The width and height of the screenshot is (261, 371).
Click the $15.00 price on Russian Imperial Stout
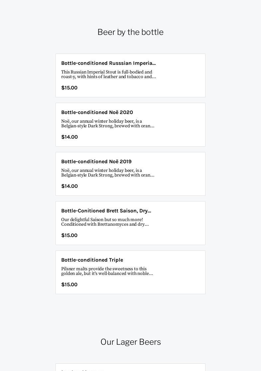[x=69, y=88]
